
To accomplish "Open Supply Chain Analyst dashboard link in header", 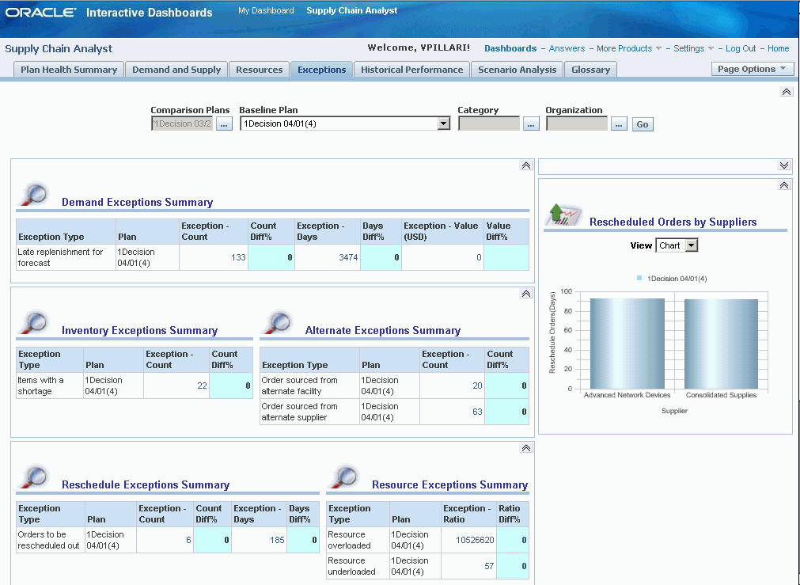I will 351,10.
